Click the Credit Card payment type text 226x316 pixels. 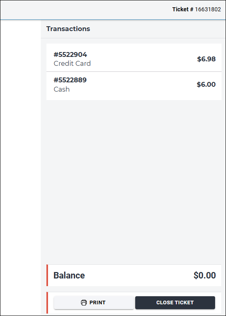(x=72, y=63)
